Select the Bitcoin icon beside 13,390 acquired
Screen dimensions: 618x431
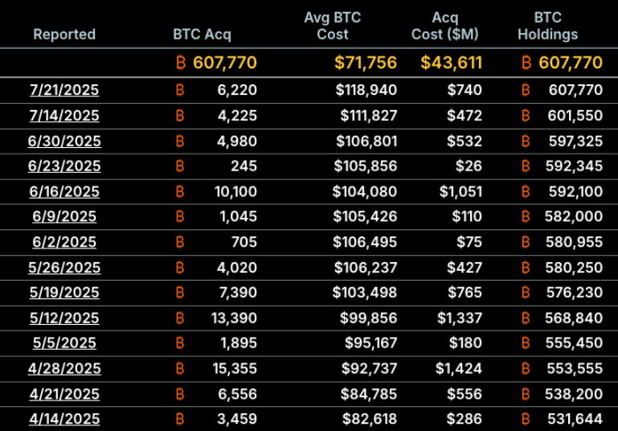point(180,318)
